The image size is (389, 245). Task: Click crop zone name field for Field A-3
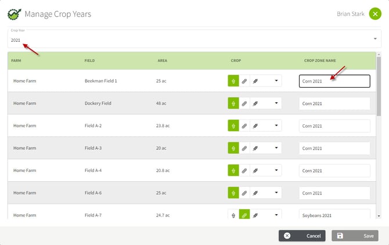pyautogui.click(x=334, y=148)
